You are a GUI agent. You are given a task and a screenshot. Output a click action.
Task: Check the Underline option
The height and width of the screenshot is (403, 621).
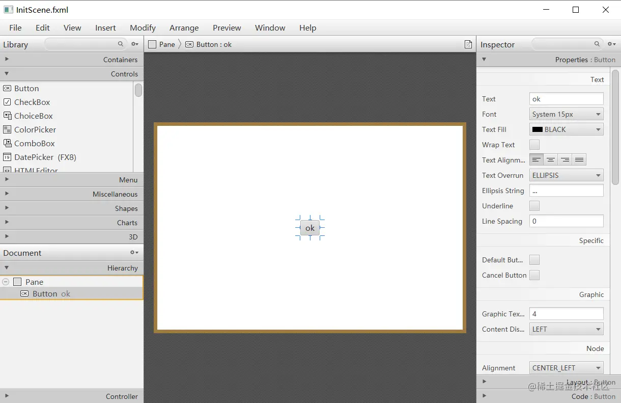534,206
